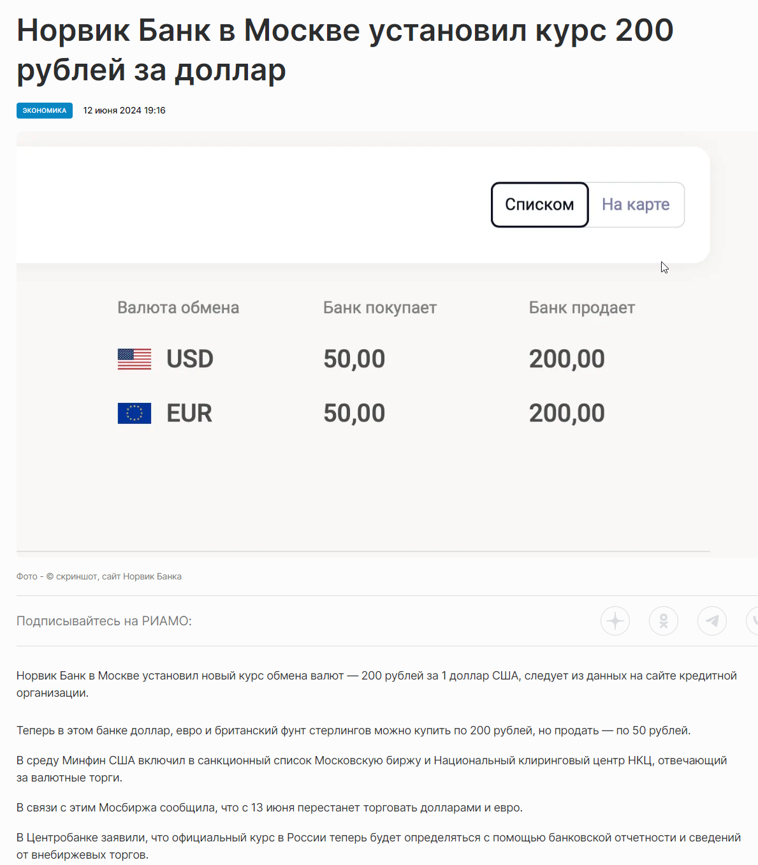Open the Dzen channel star icon
The height and width of the screenshot is (865, 758).
click(x=615, y=621)
